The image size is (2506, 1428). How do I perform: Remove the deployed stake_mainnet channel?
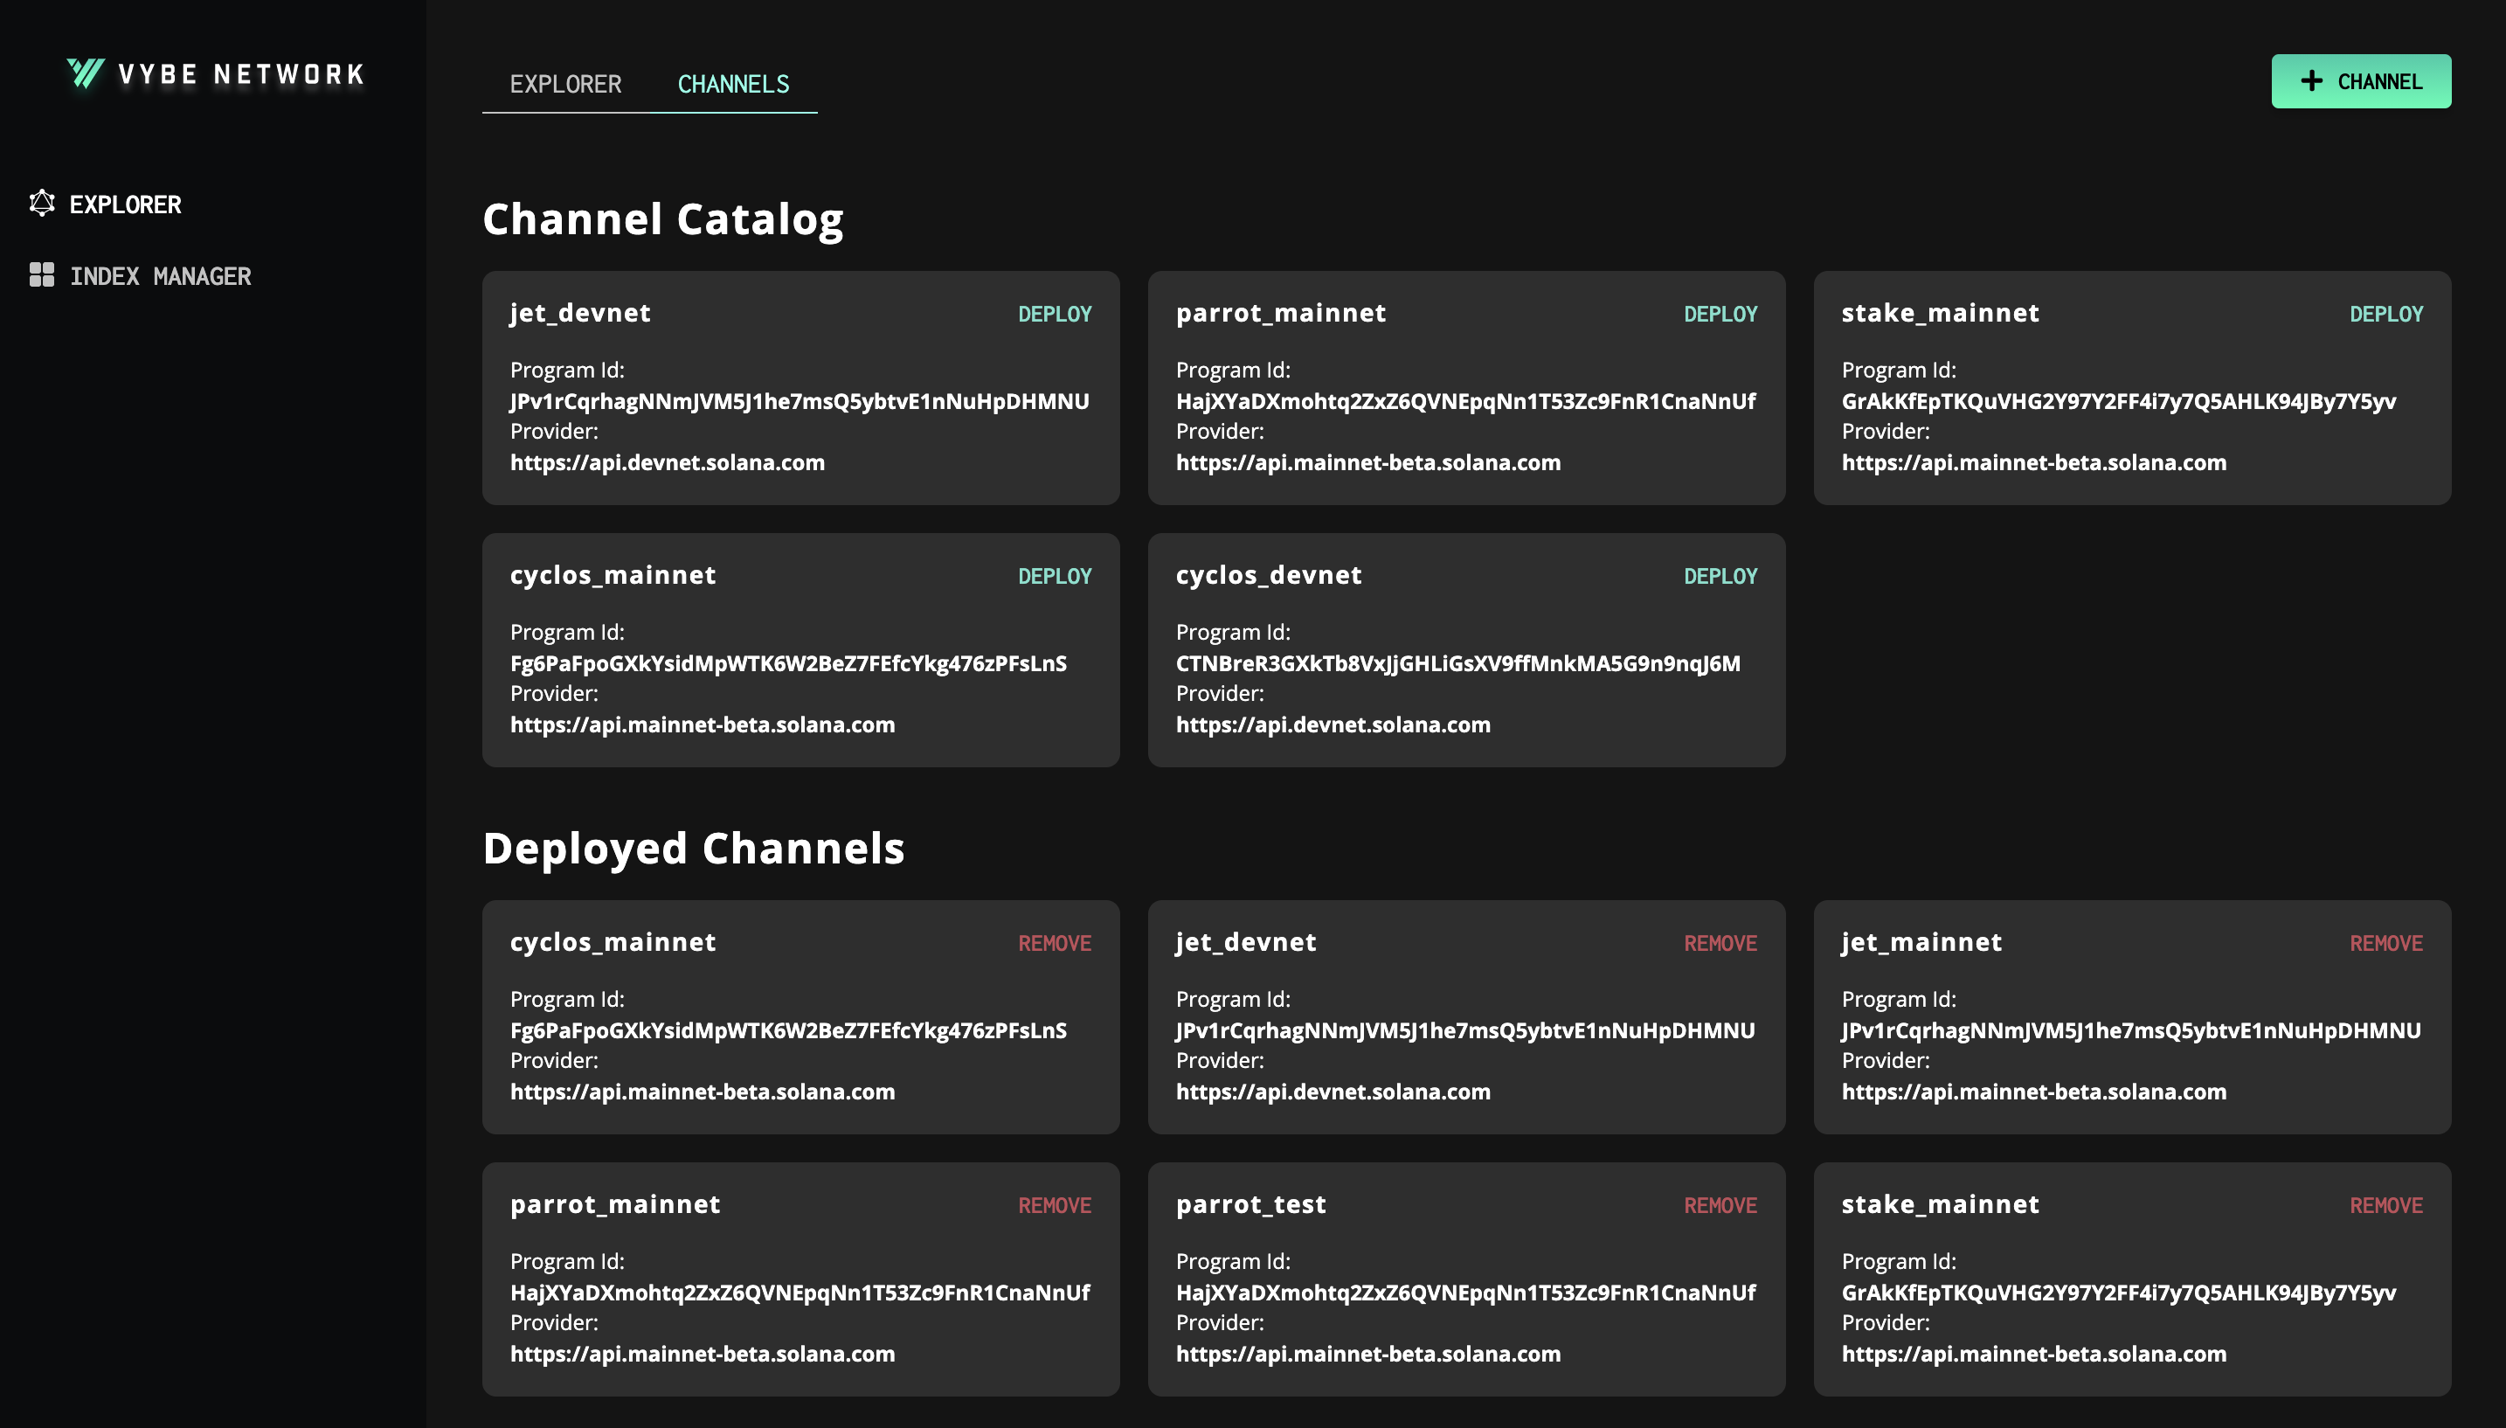tap(2385, 1204)
